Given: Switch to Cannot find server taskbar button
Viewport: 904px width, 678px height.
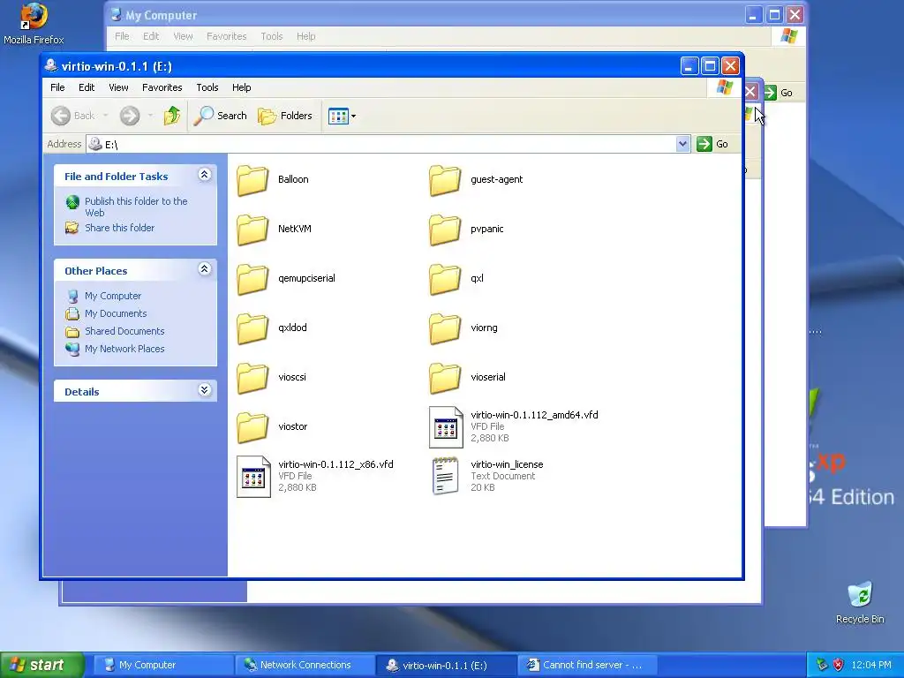Looking at the screenshot, I should click(587, 666).
